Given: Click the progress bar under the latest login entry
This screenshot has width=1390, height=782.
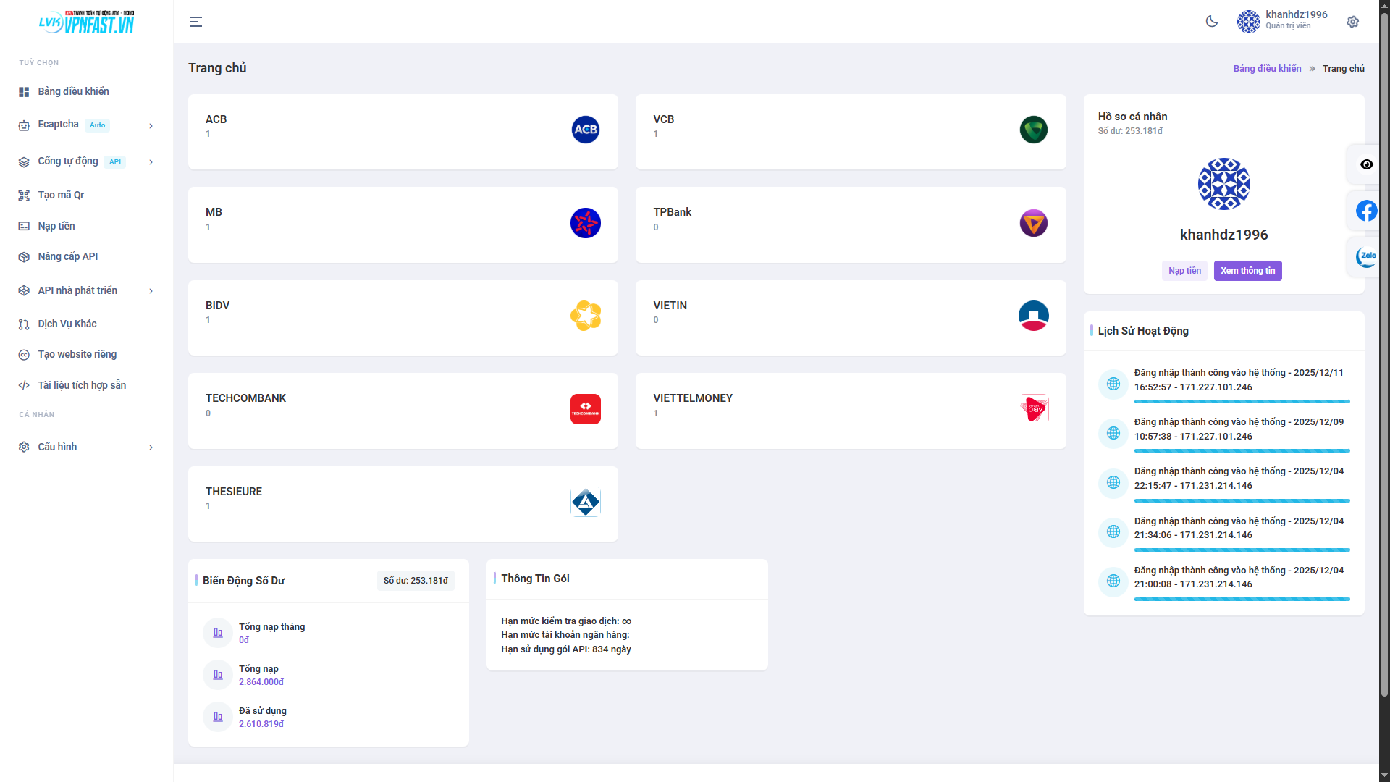Looking at the screenshot, I should 1241,401.
